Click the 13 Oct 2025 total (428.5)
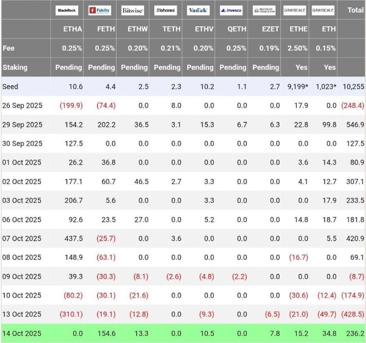The width and height of the screenshot is (366, 343). pos(353,314)
